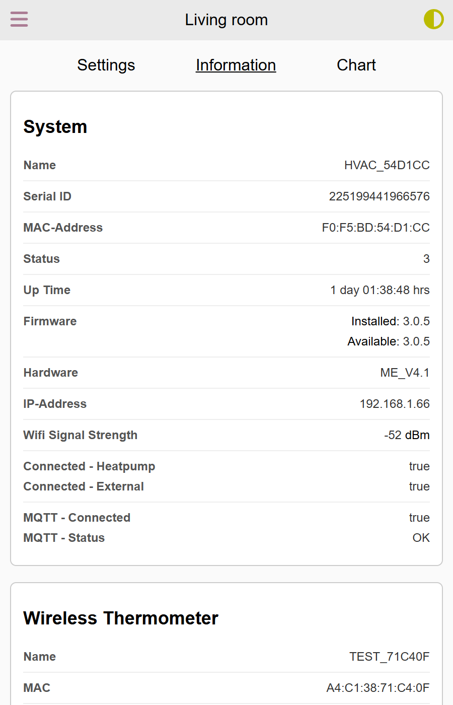Click the Installed firmware version
The width and height of the screenshot is (453, 705).
(x=390, y=321)
